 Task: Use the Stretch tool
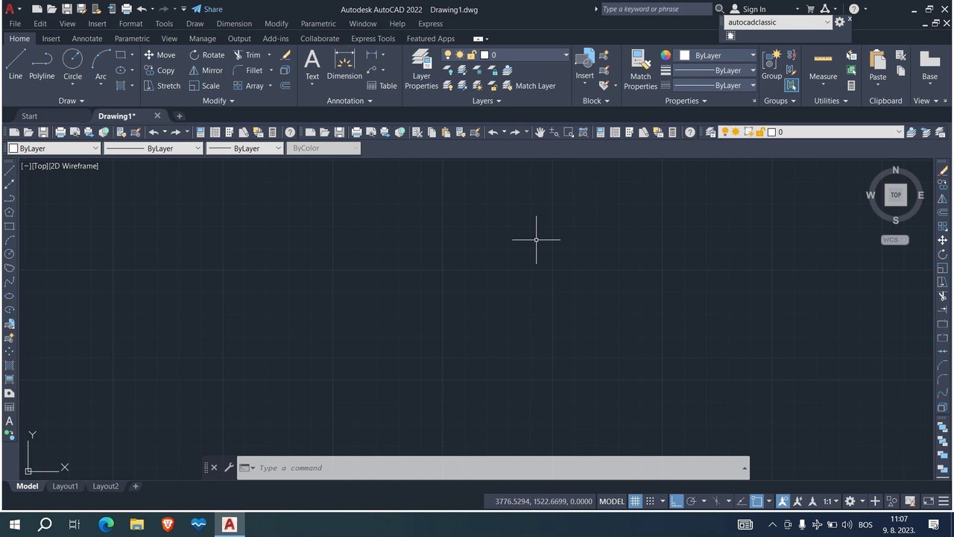click(162, 86)
